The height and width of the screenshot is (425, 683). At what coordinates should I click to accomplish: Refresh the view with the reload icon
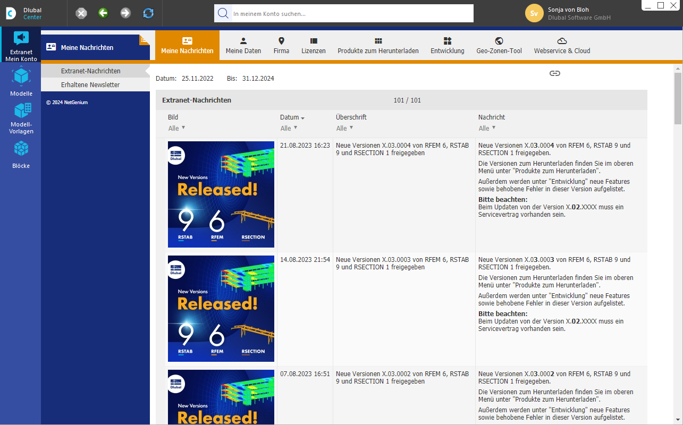pyautogui.click(x=148, y=13)
